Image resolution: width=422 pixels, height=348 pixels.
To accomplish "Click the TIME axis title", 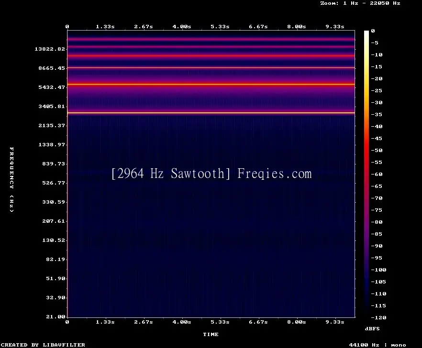I will click(211, 334).
